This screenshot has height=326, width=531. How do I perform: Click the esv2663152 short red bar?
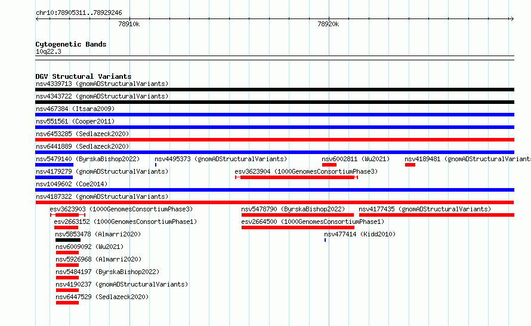pos(66,227)
